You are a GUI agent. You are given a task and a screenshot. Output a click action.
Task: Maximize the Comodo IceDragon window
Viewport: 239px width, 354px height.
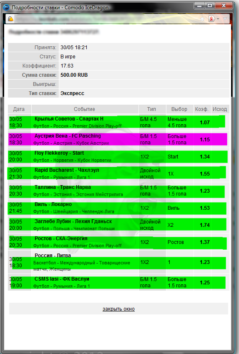coord(210,6)
